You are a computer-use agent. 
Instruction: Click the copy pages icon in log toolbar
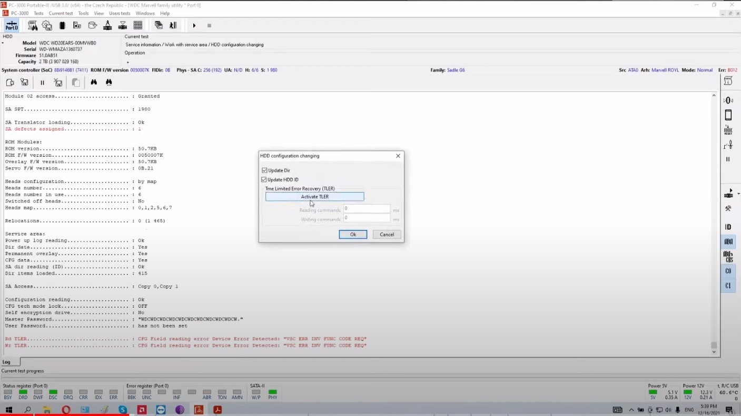[x=76, y=83]
